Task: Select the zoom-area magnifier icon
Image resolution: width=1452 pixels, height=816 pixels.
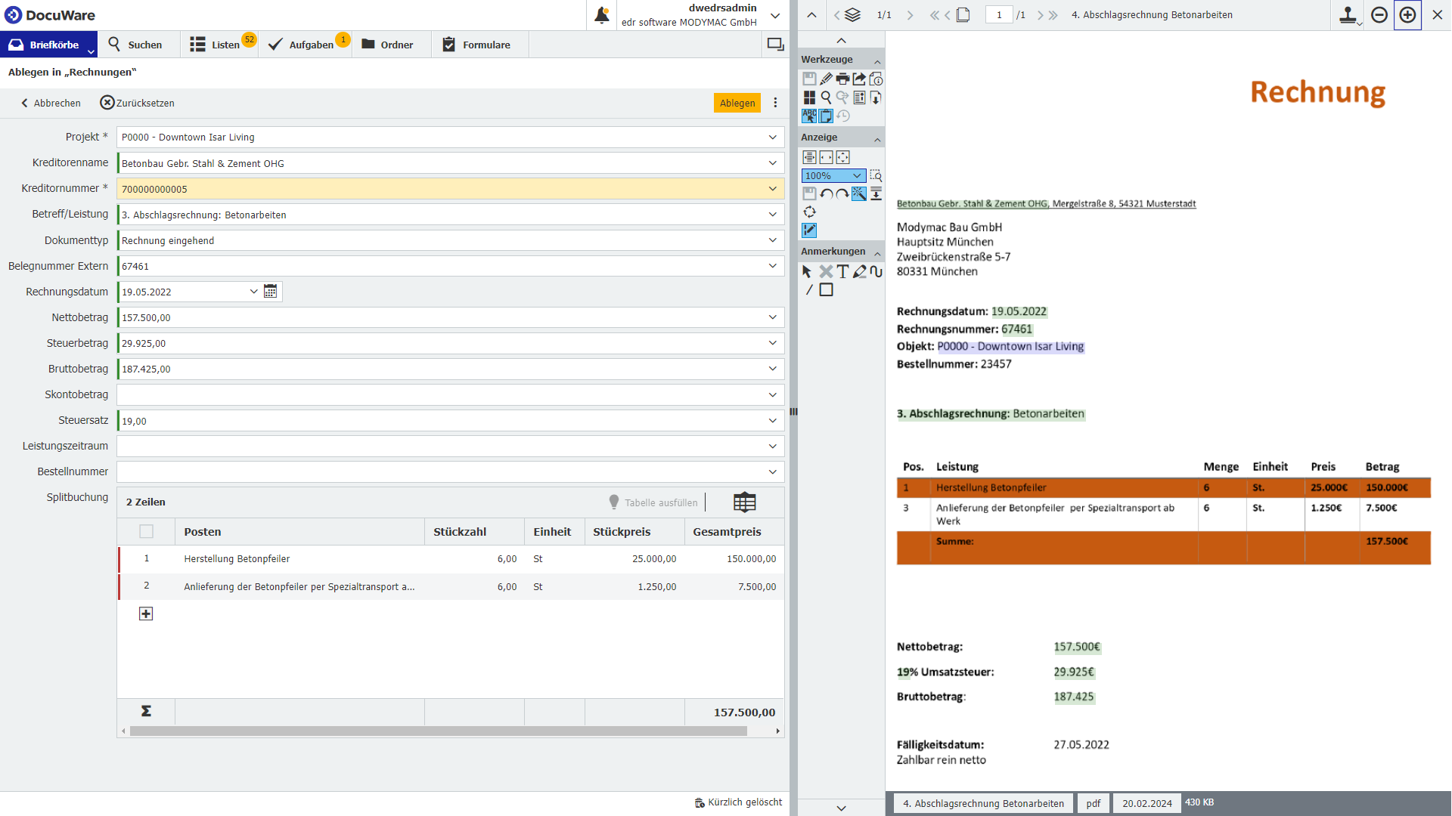Action: click(876, 175)
